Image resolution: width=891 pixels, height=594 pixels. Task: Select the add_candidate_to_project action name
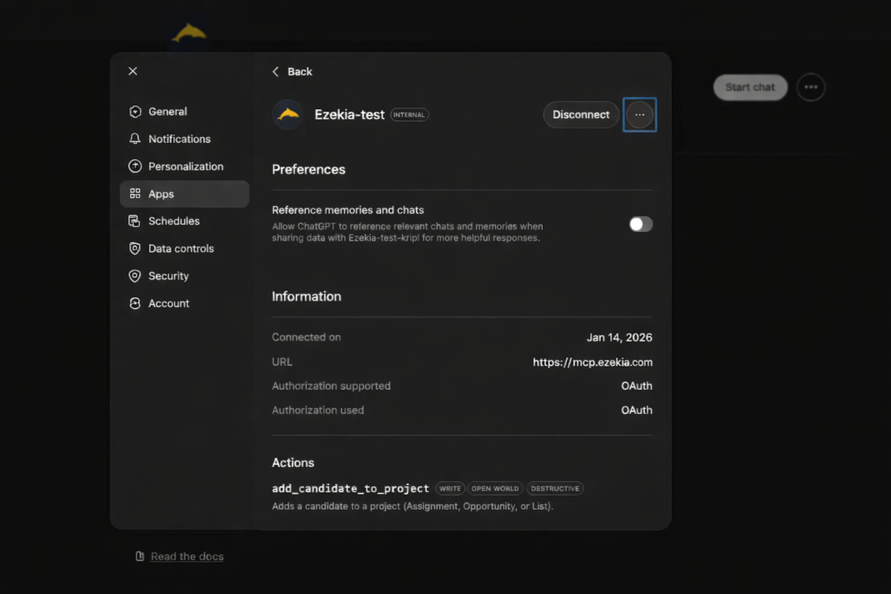click(350, 488)
